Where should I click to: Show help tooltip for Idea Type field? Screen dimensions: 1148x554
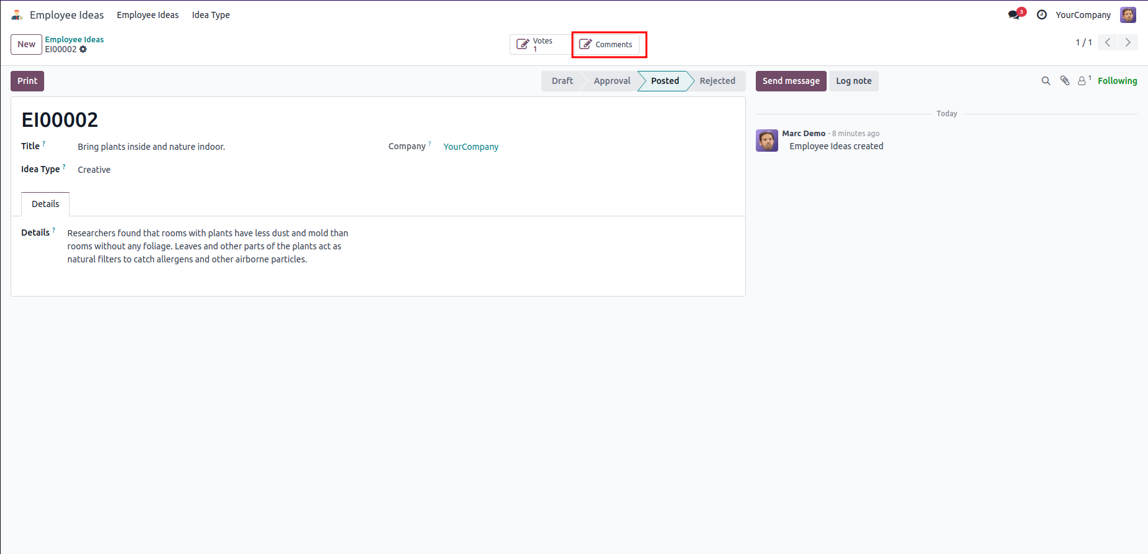64,167
